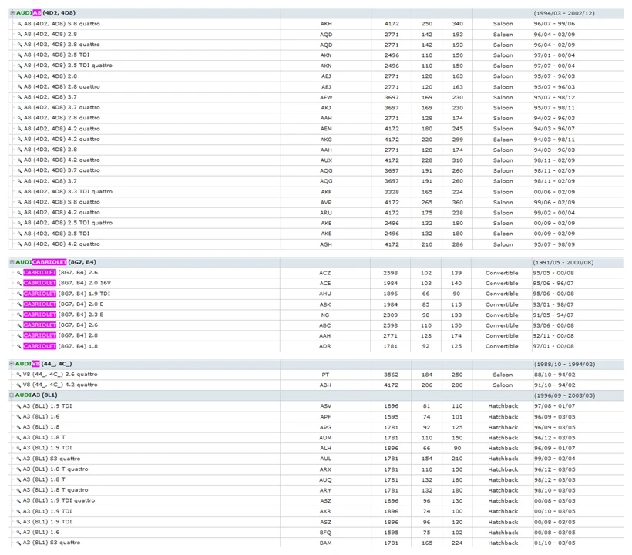
Task: Click magnifier icon for Cabriolet 2.0 E
Action: coord(19,304)
